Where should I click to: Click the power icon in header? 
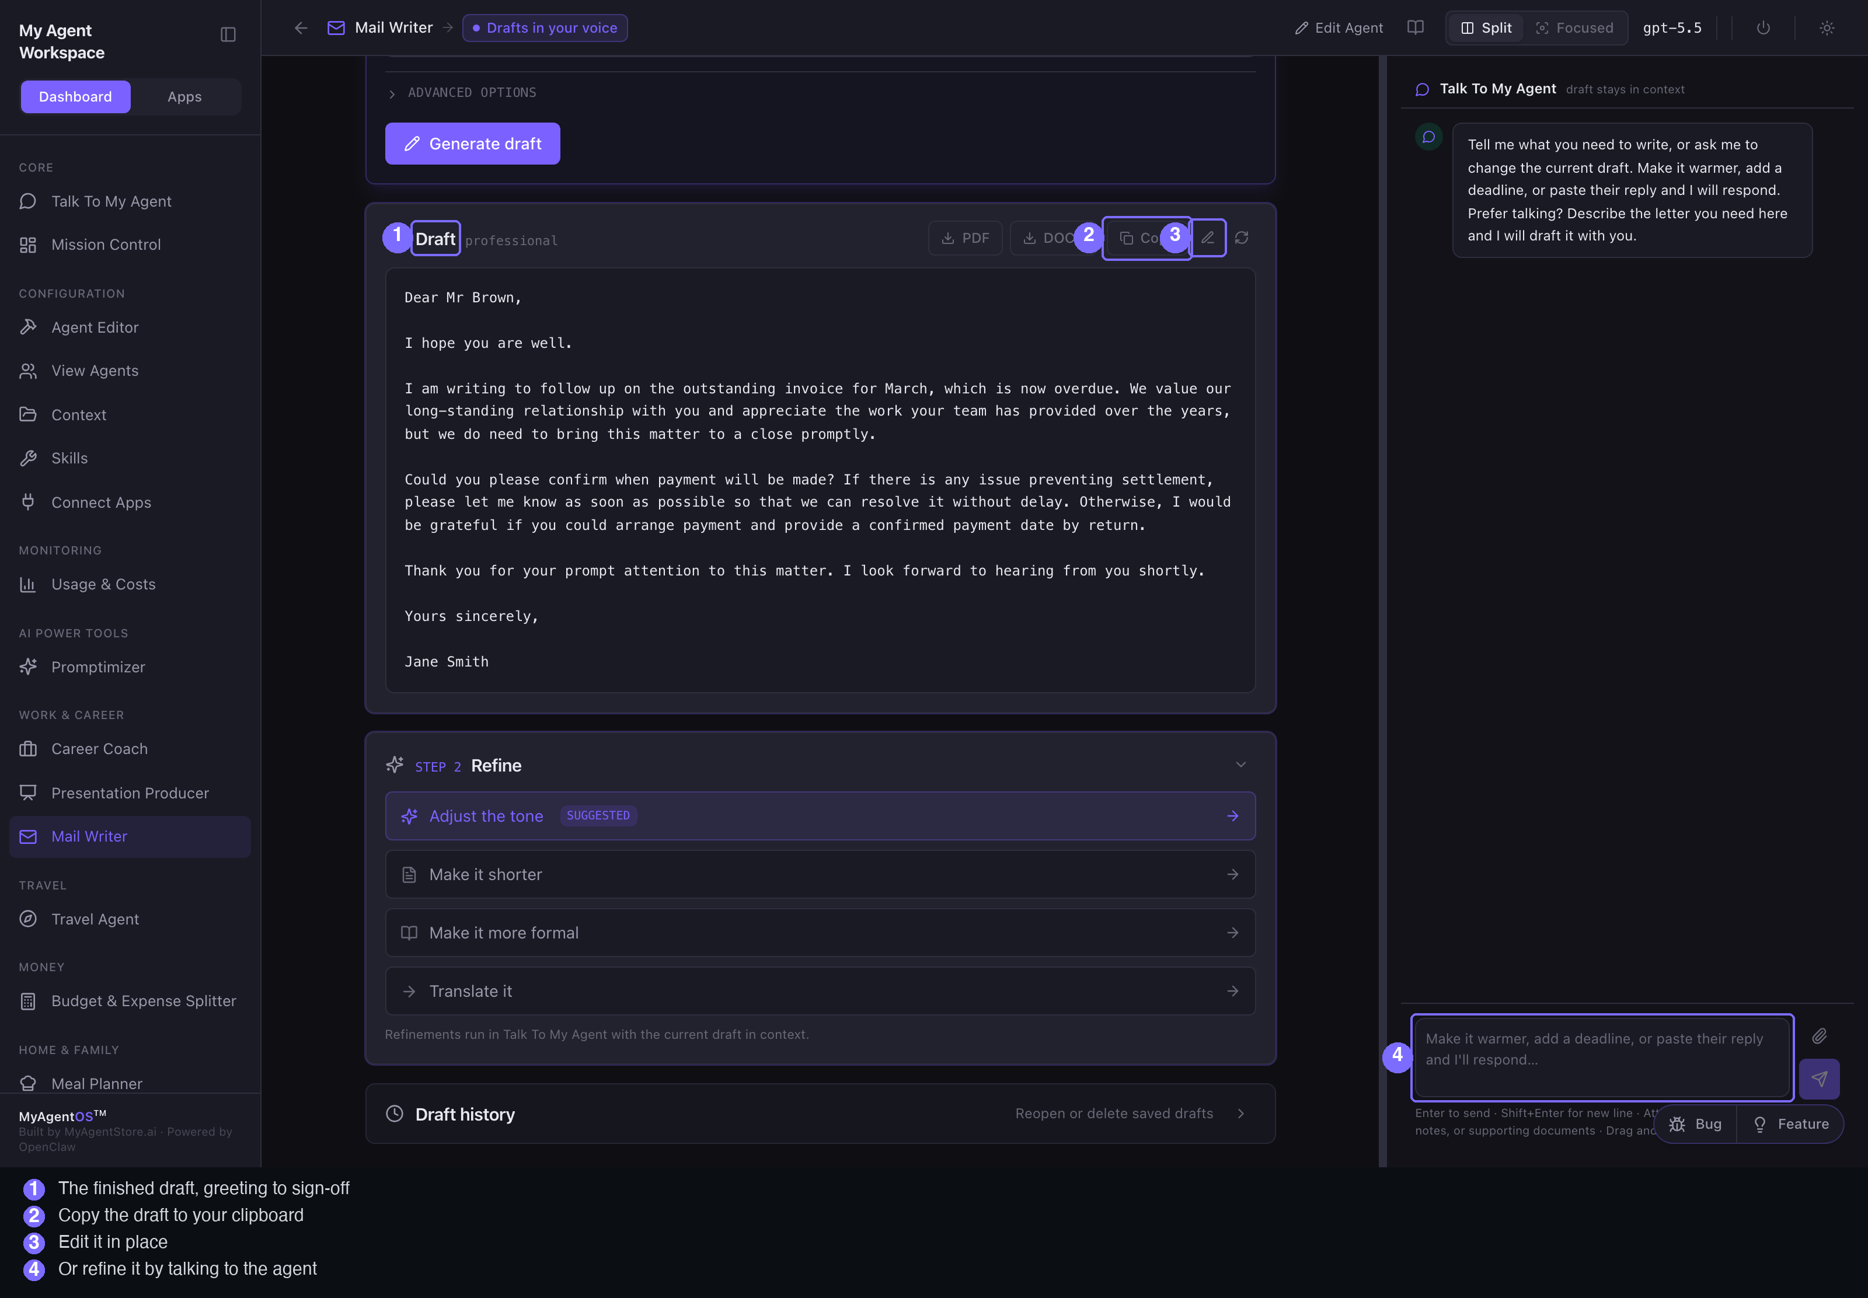pos(1763,27)
